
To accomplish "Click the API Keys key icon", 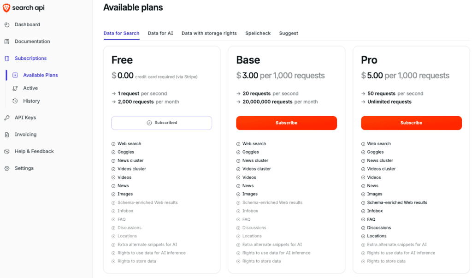I will tap(7, 118).
